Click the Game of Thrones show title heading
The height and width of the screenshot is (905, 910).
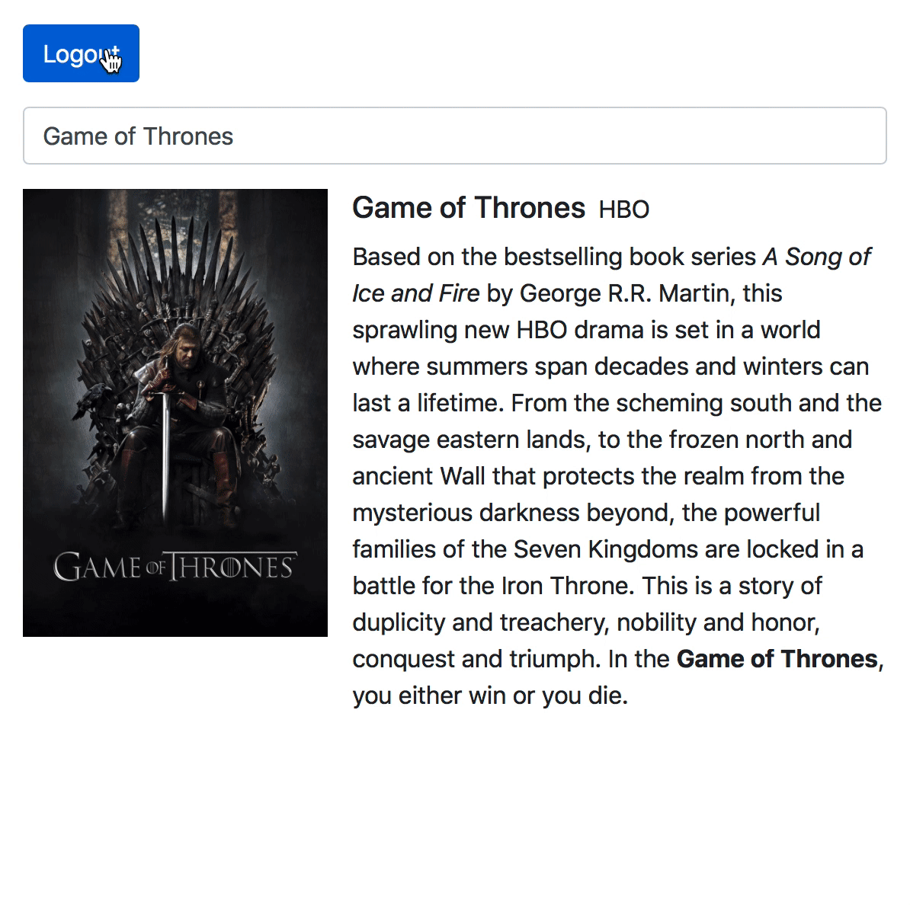coord(468,208)
